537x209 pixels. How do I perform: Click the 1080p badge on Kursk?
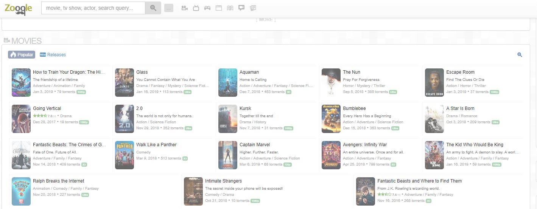click(x=288, y=128)
